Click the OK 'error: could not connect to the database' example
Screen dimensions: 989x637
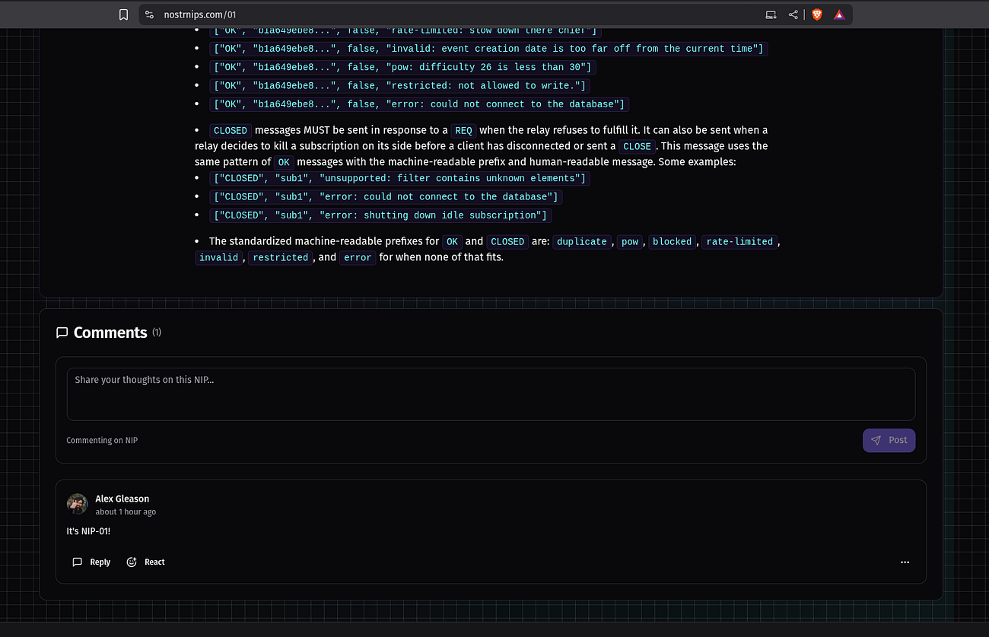(x=419, y=104)
